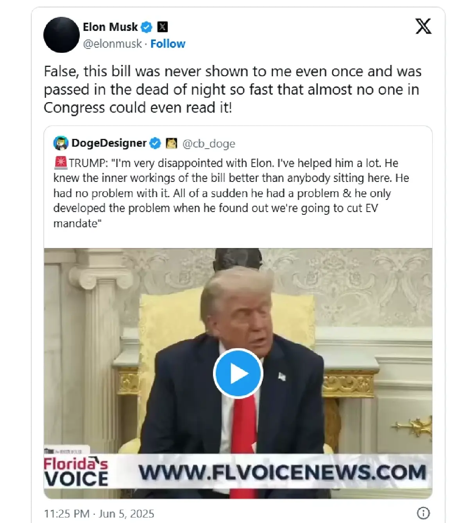The width and height of the screenshot is (469, 523).
Task: Click the X affiliation badge beside Elon Musk's name
Action: pos(162,27)
